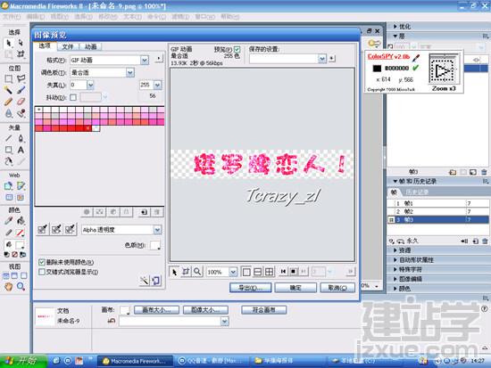This screenshot has width=491, height=368.
Task: Pick the Pencil tool
Action: [8, 102]
